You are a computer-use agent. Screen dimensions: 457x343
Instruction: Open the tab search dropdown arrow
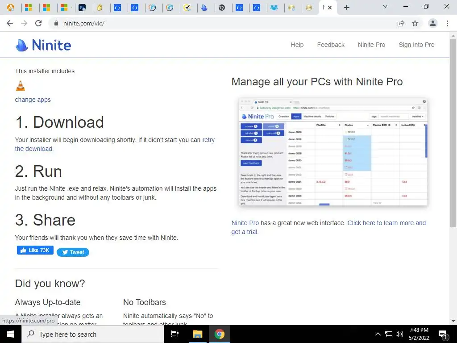tap(385, 6)
